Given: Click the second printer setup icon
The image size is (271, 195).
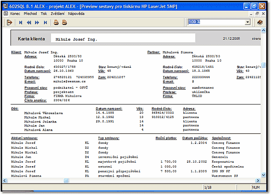Looking at the screenshot, I should pos(64,22).
